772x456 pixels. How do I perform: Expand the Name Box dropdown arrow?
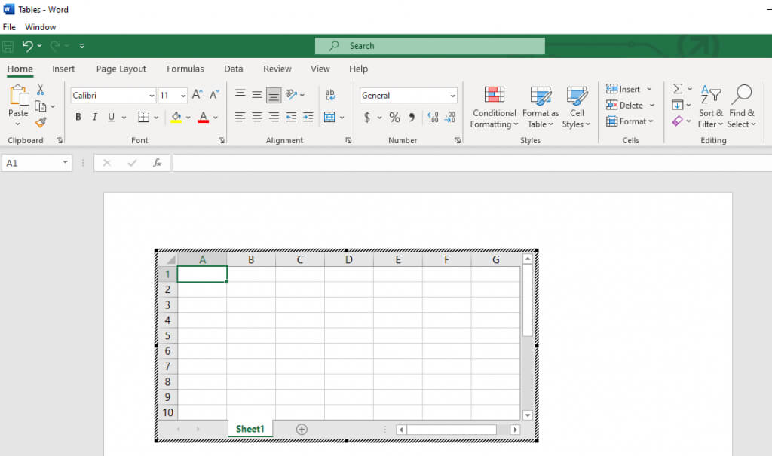pos(66,163)
